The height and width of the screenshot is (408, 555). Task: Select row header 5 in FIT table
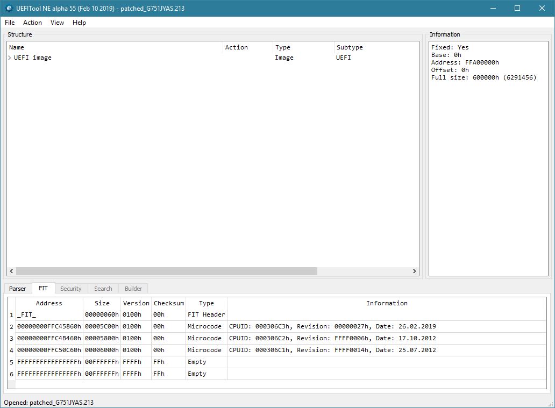(11, 362)
